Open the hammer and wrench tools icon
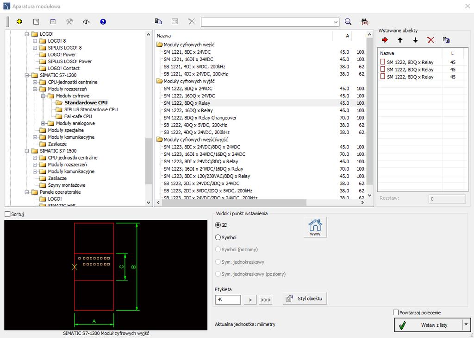This screenshot has height=338, width=474. [69, 21]
